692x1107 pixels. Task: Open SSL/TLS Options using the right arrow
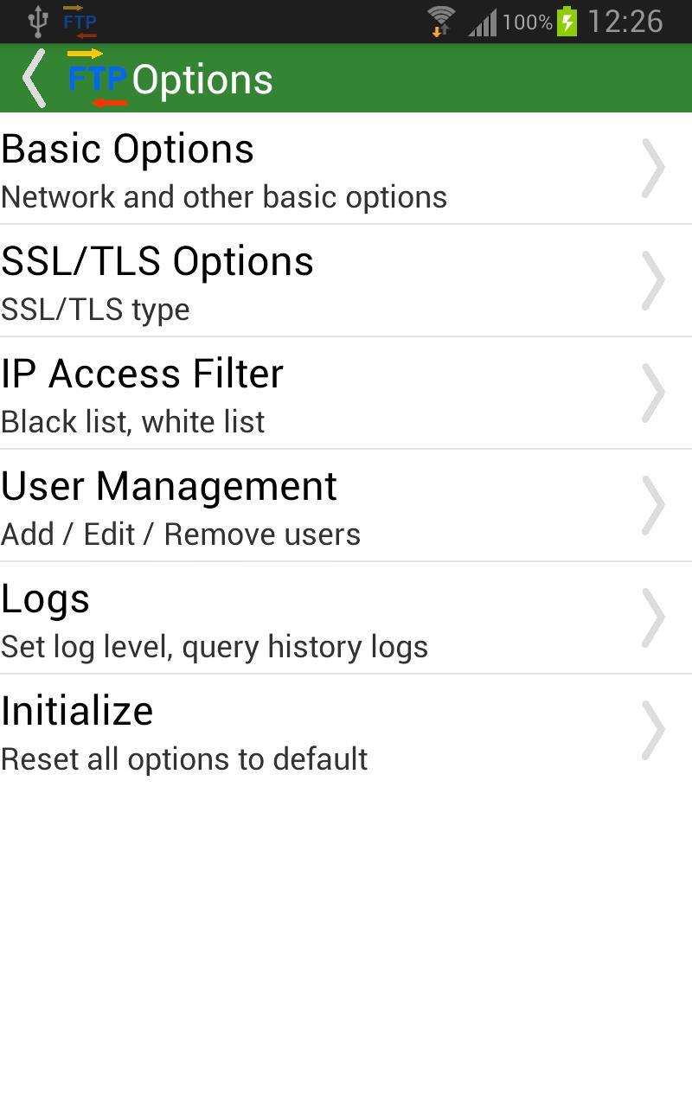pyautogui.click(x=655, y=279)
